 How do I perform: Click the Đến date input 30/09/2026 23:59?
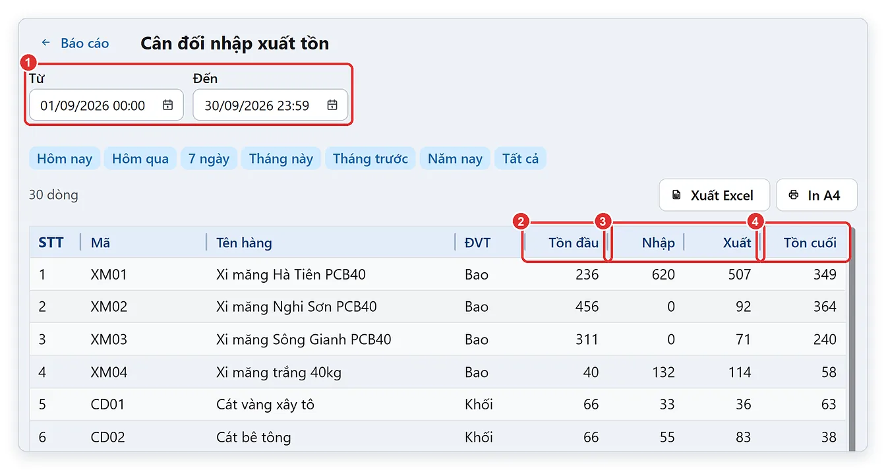[270, 105]
